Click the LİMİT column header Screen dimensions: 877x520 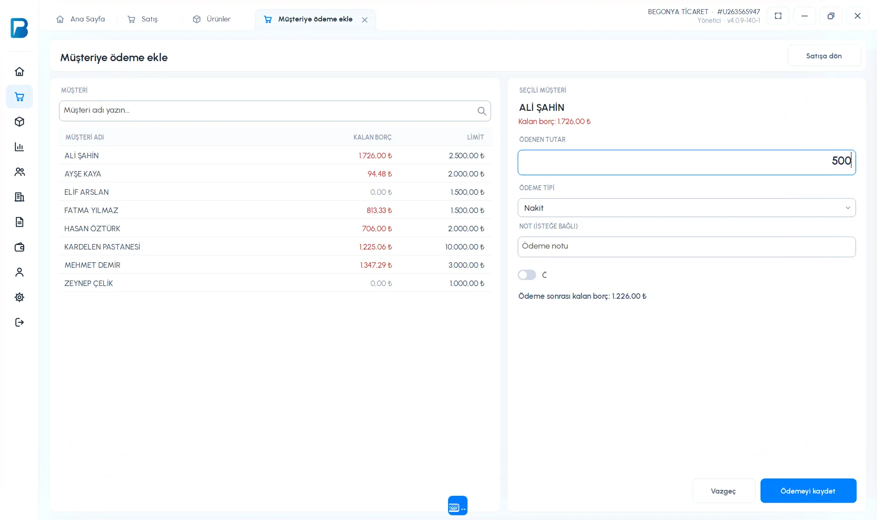(x=475, y=137)
